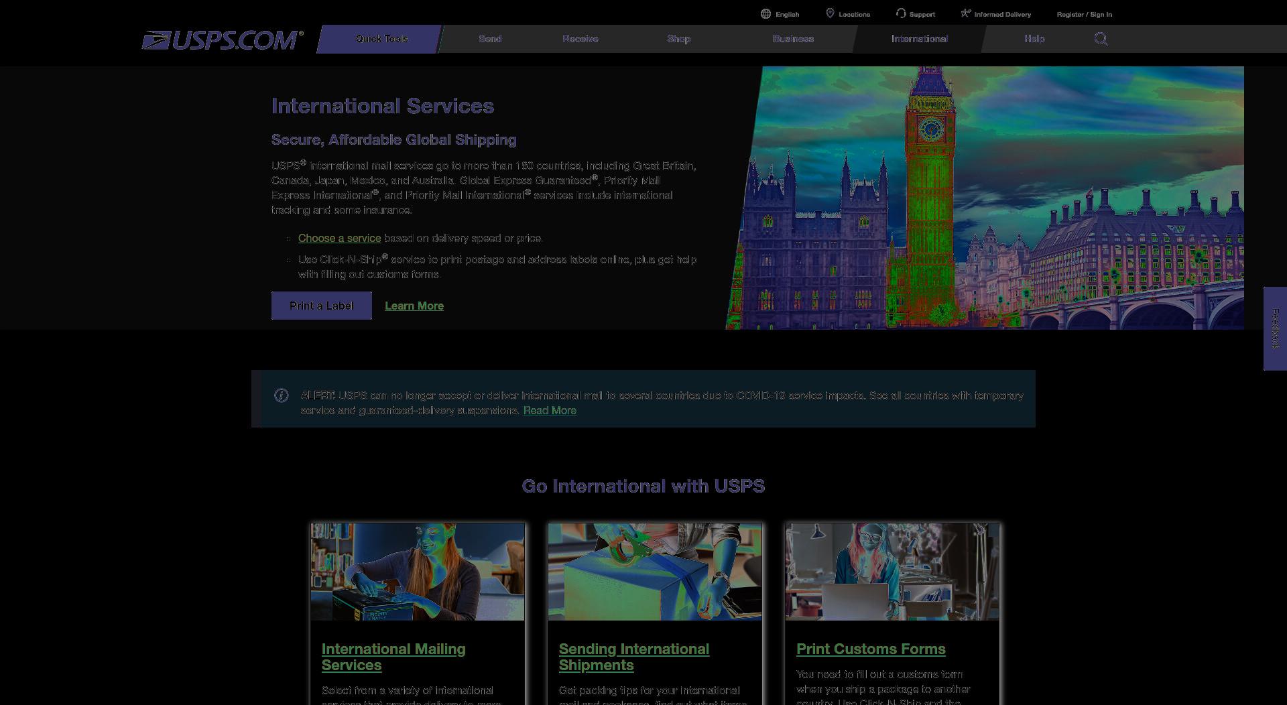The height and width of the screenshot is (705, 1287).
Task: Click the taping box thumbnail
Action: click(655, 572)
